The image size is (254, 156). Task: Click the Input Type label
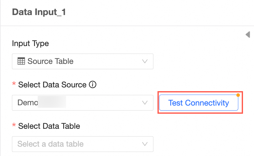(30, 43)
